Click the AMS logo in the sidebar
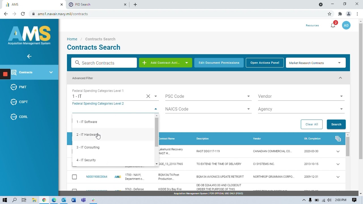Viewport: 363px width, 204px height. click(x=29, y=35)
